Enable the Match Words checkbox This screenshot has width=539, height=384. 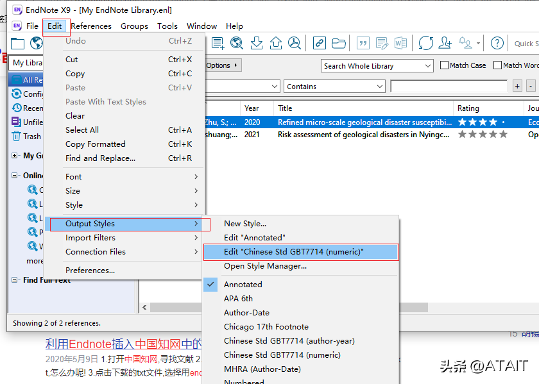(x=497, y=65)
